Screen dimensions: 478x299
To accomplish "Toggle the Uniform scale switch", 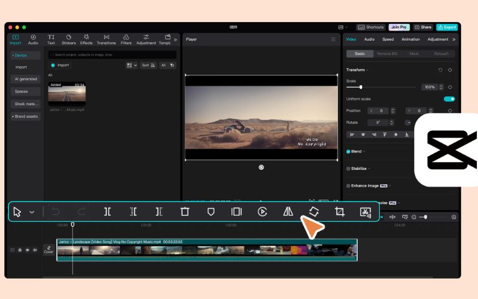I will (x=449, y=99).
